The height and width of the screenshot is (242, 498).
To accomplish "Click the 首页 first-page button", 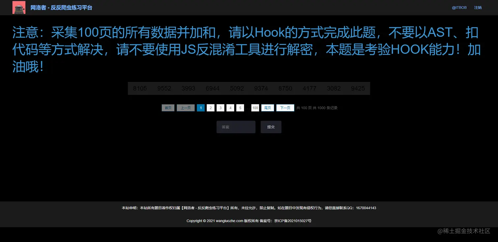I will [x=168, y=108].
